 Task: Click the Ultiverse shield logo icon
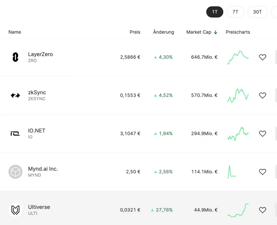point(15,210)
